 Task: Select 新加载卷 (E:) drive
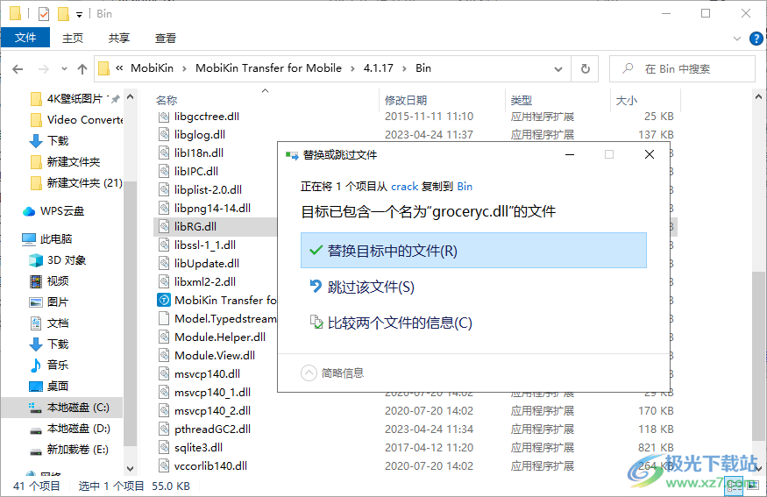pyautogui.click(x=68, y=450)
